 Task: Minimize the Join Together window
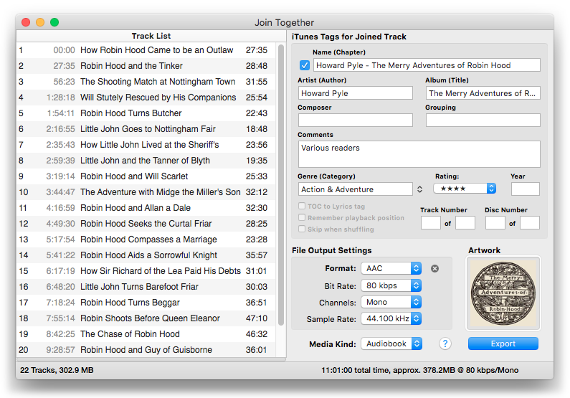click(40, 22)
